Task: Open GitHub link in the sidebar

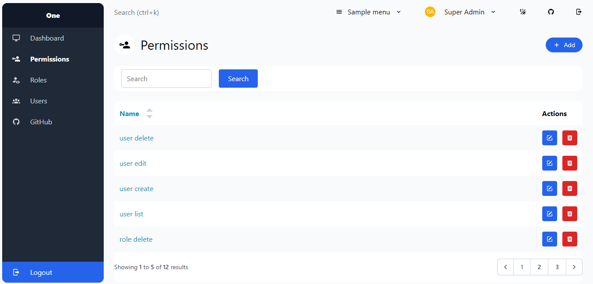Action: [53, 122]
